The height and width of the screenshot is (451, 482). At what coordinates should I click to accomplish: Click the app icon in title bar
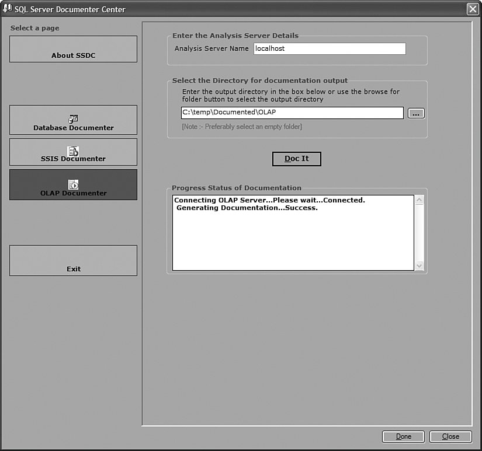(x=7, y=8)
